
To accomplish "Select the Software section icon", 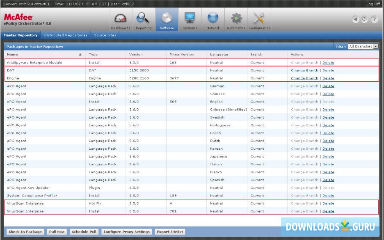I will pyautogui.click(x=167, y=20).
